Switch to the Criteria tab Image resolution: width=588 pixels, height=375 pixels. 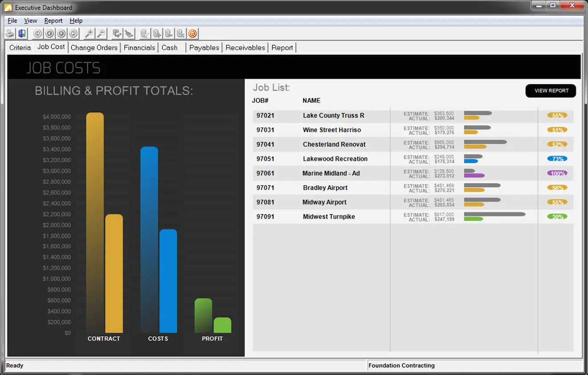point(19,47)
